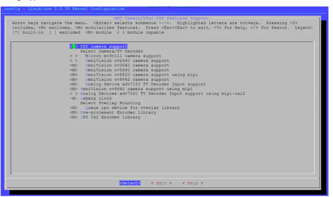Click the '.config - Linux/arm 3.0.35 Kernel Configuration' title
The image size is (333, 197).
click(x=63, y=9)
